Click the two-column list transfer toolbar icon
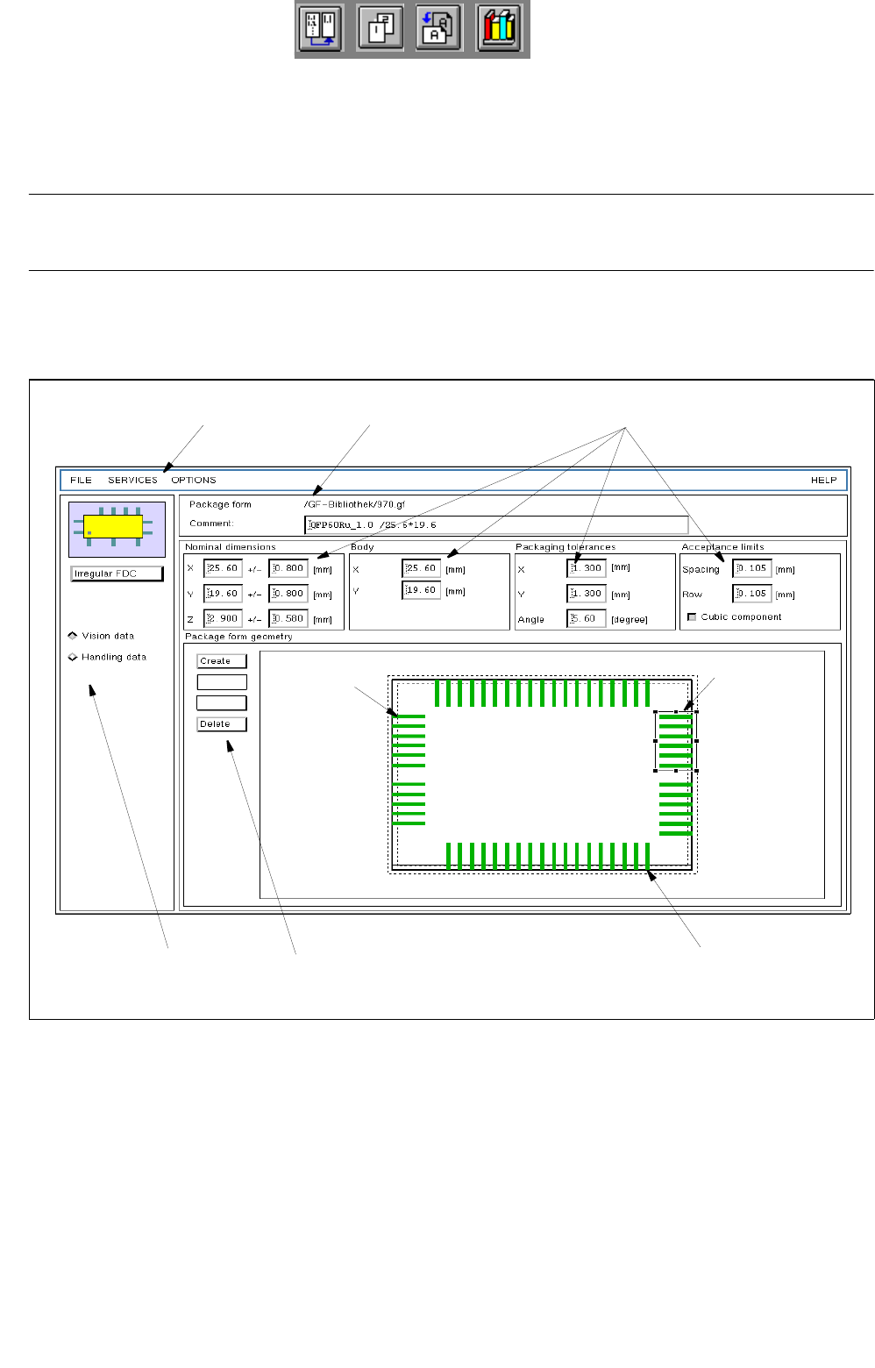This screenshot has height=1368, width=875. tap(320, 28)
